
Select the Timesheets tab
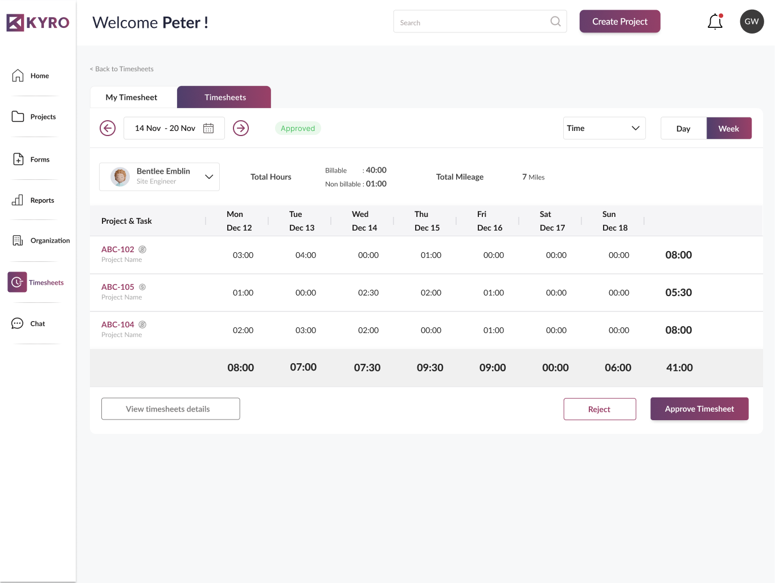[x=224, y=97]
